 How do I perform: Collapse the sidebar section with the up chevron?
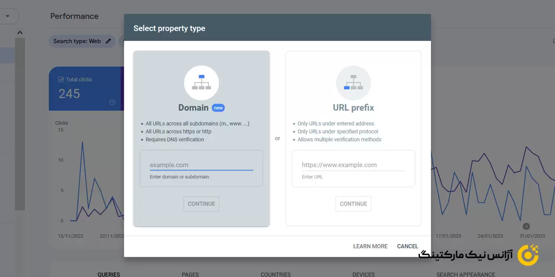(x=19, y=33)
